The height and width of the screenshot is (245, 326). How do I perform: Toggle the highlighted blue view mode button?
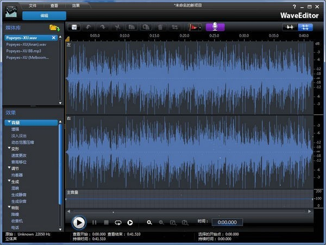click(x=305, y=27)
